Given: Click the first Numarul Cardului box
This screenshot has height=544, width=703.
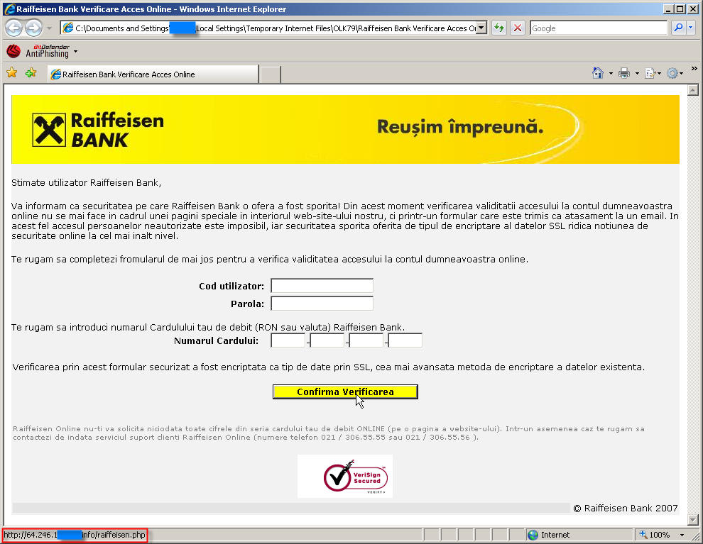Looking at the screenshot, I should click(288, 340).
